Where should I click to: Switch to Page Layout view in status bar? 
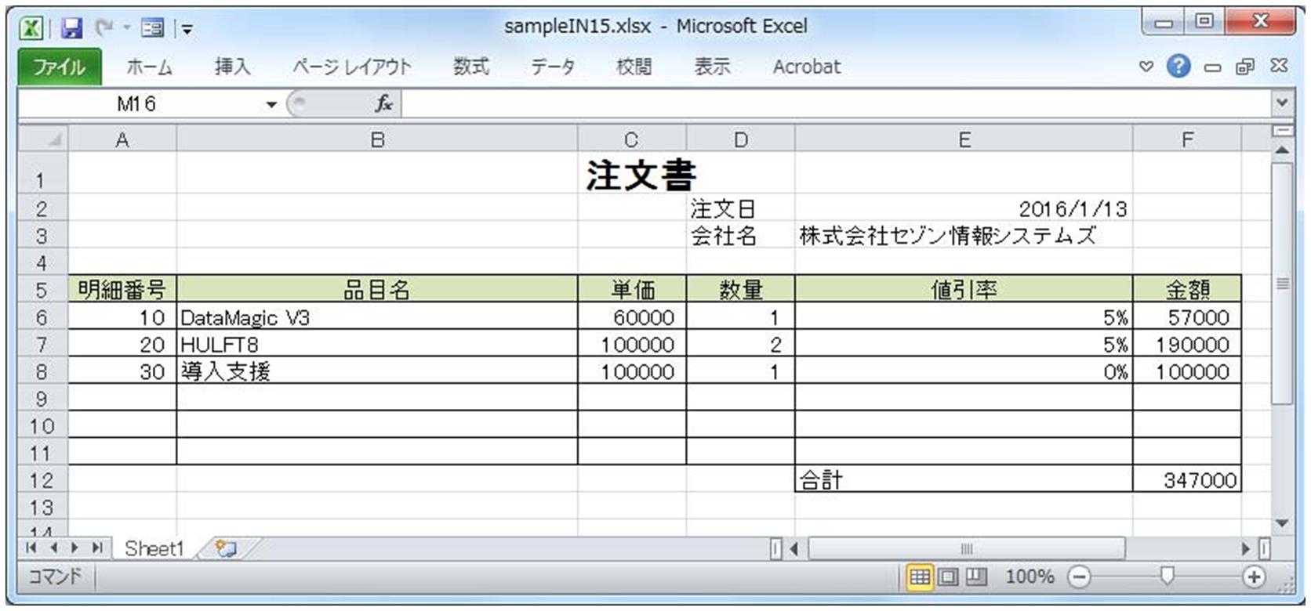point(948,577)
